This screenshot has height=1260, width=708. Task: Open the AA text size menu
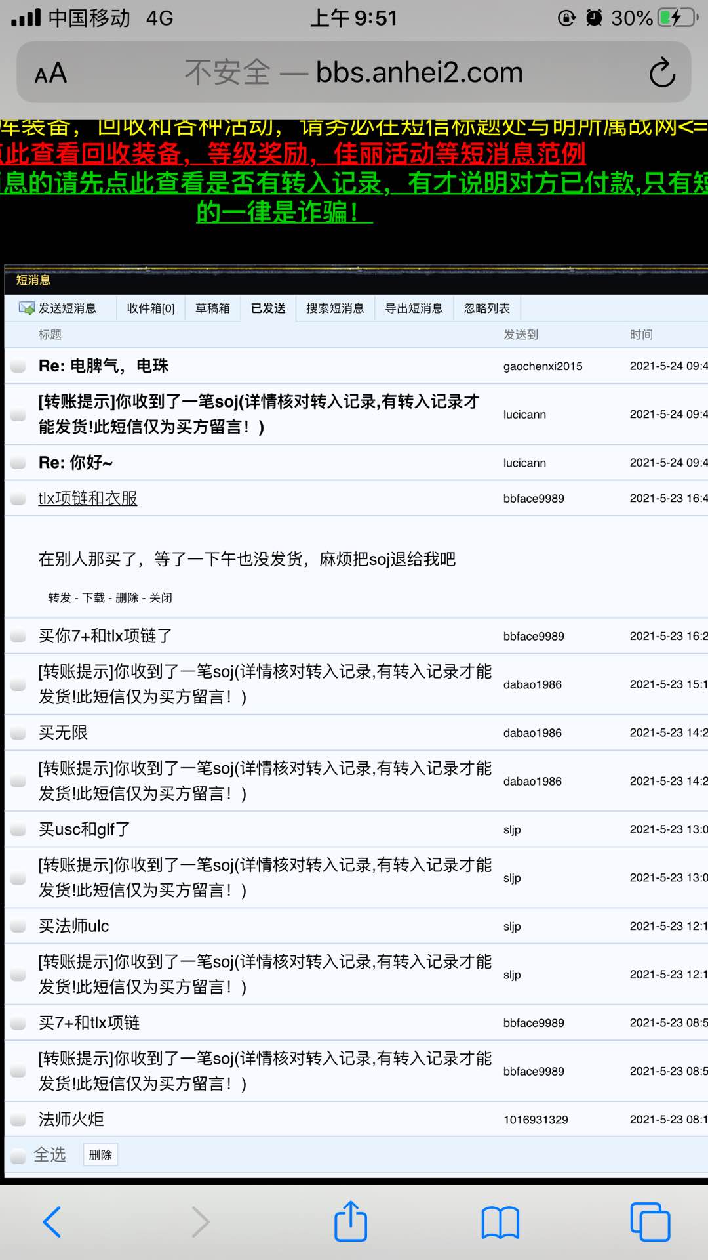pyautogui.click(x=50, y=73)
